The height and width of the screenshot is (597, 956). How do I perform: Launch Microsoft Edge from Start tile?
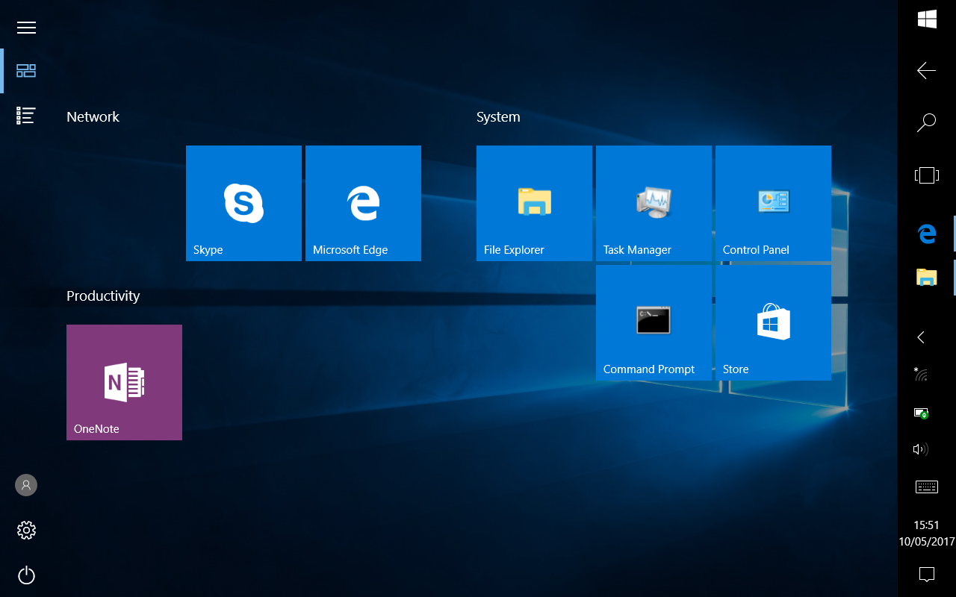click(x=363, y=203)
